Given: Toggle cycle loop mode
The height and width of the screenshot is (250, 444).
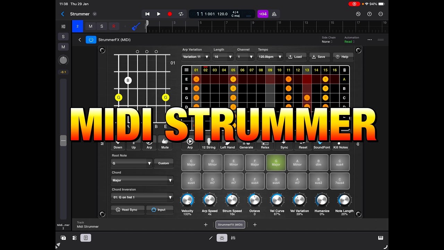Looking at the screenshot, I should coord(181,14).
